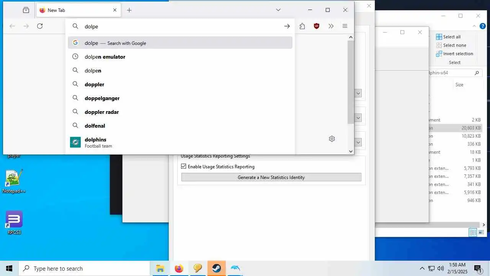
Task: Click the Google icon on the first suggestion
Action: 75,43
